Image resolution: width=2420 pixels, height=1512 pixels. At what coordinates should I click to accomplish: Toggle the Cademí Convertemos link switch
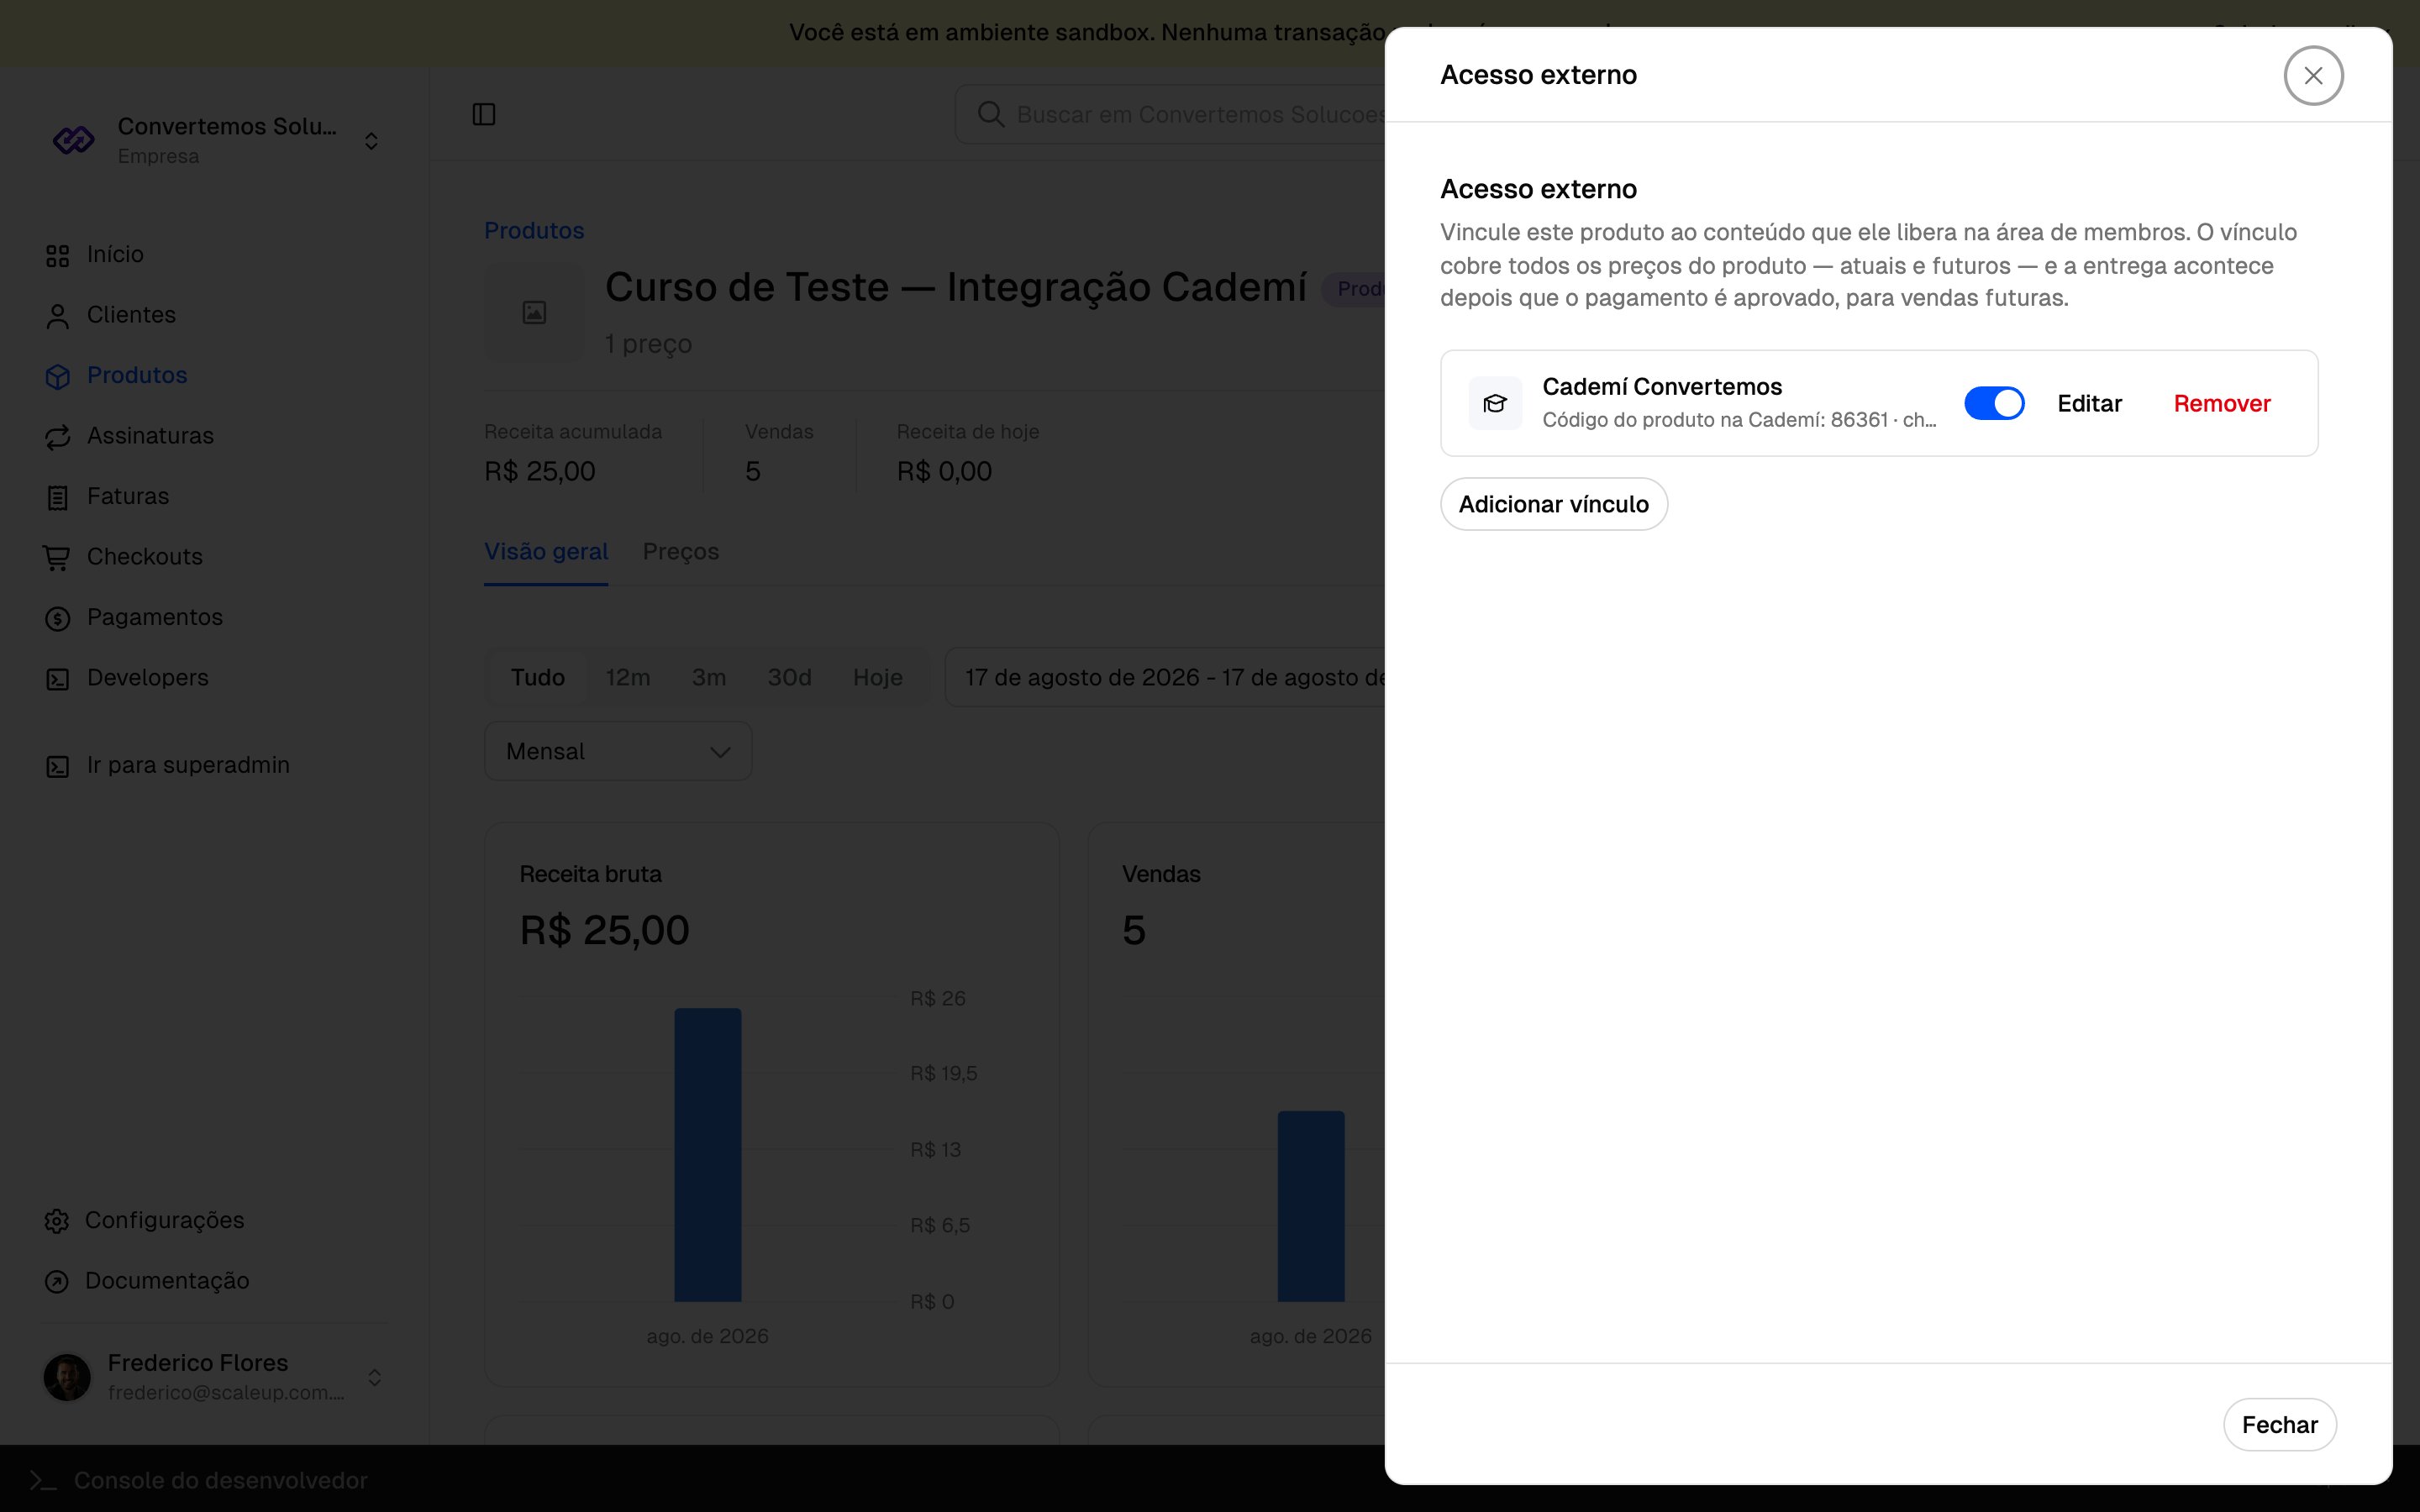tap(1993, 403)
